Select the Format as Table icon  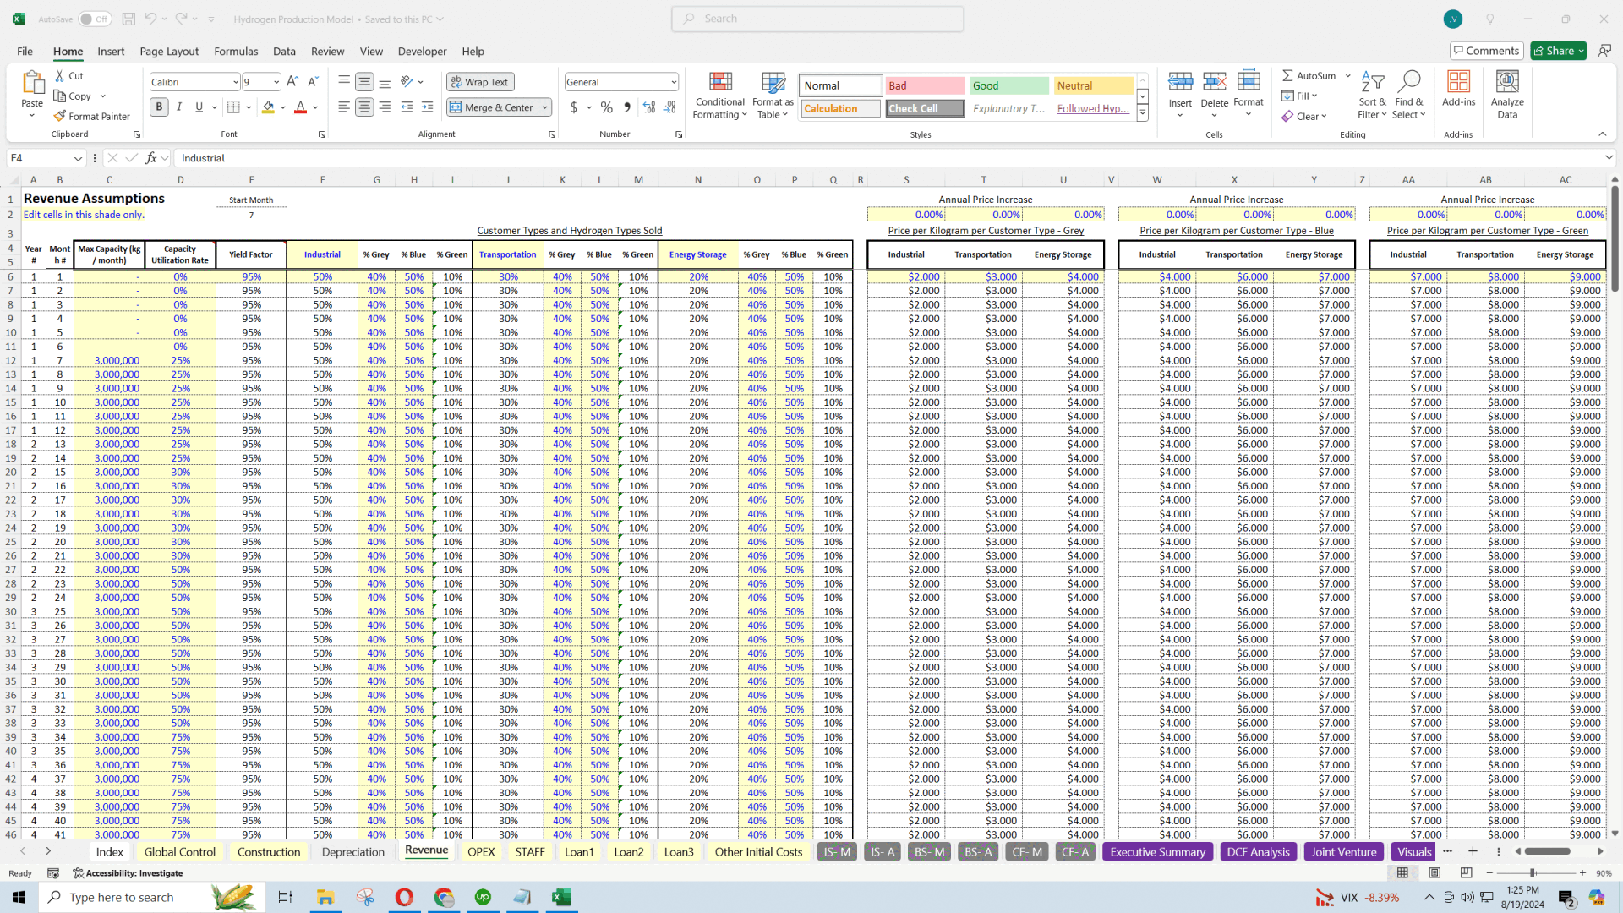click(773, 95)
